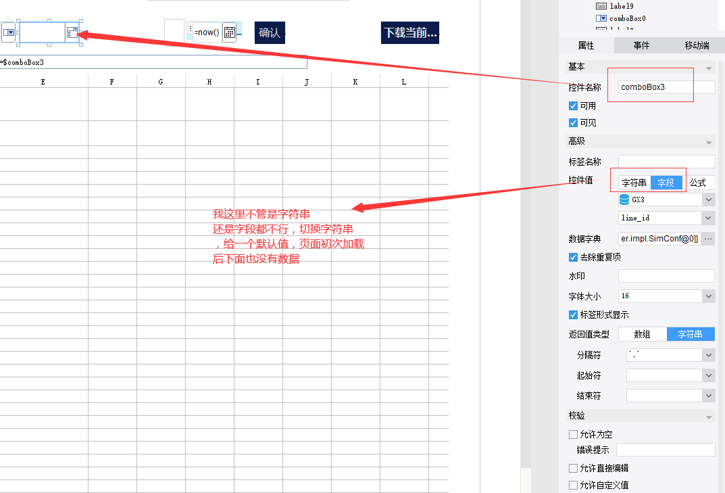Select label9 in the widget tree
725x493 pixels.
click(622, 6)
